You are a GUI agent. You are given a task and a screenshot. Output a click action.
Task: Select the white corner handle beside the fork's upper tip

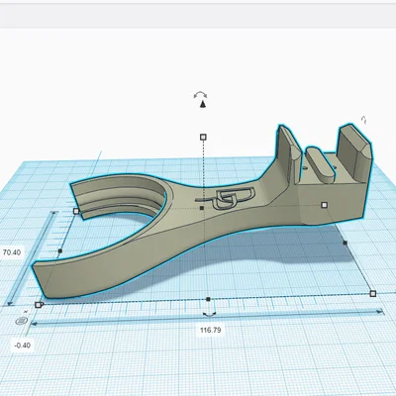[76, 211]
